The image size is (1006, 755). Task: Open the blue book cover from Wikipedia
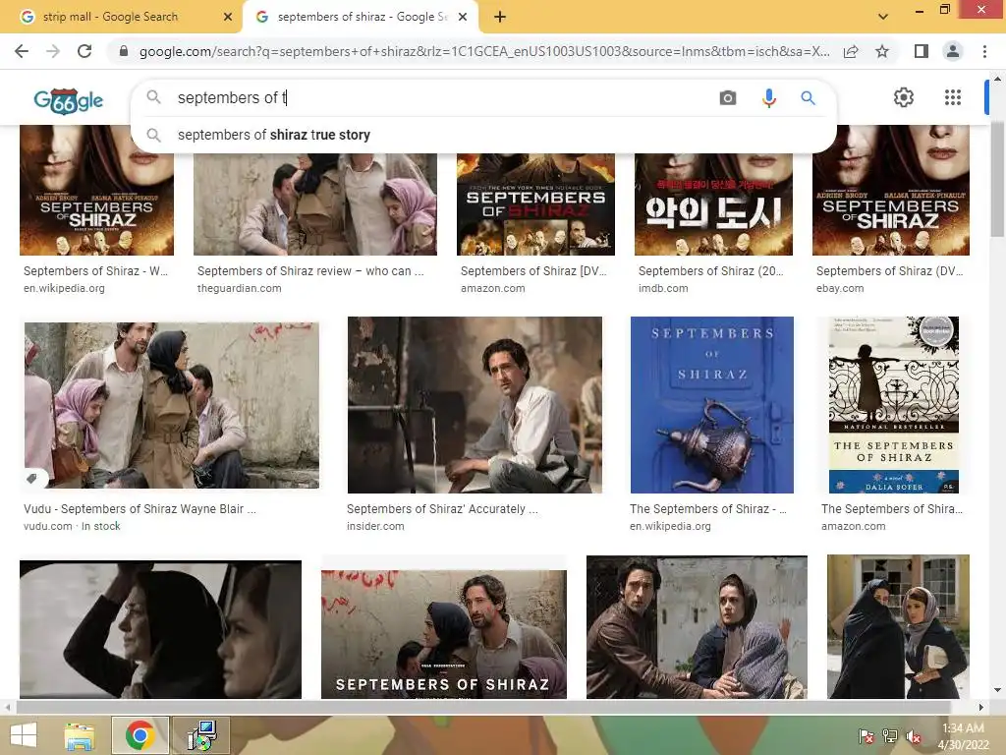tap(712, 405)
